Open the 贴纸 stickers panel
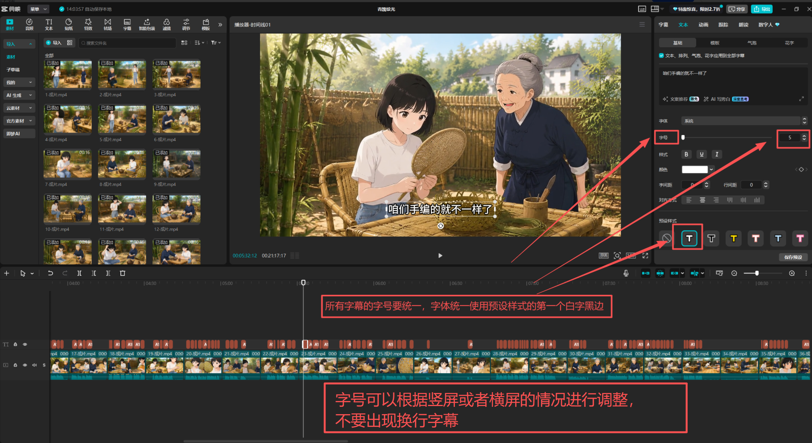The height and width of the screenshot is (443, 812). click(x=69, y=24)
